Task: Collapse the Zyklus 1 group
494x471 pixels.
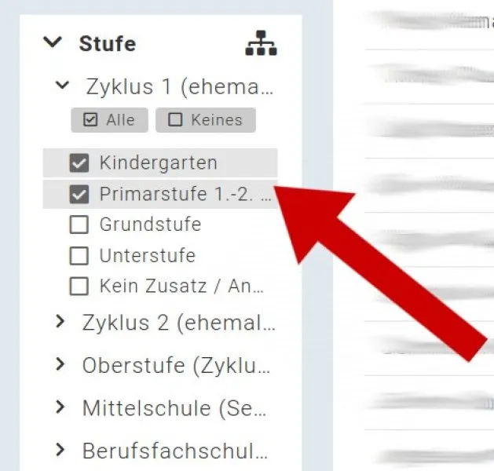Action: tap(64, 86)
